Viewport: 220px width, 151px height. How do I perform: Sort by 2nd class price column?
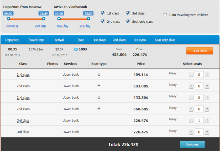tap(119, 40)
